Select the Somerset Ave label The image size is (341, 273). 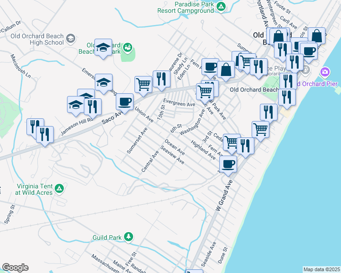click(x=137, y=141)
